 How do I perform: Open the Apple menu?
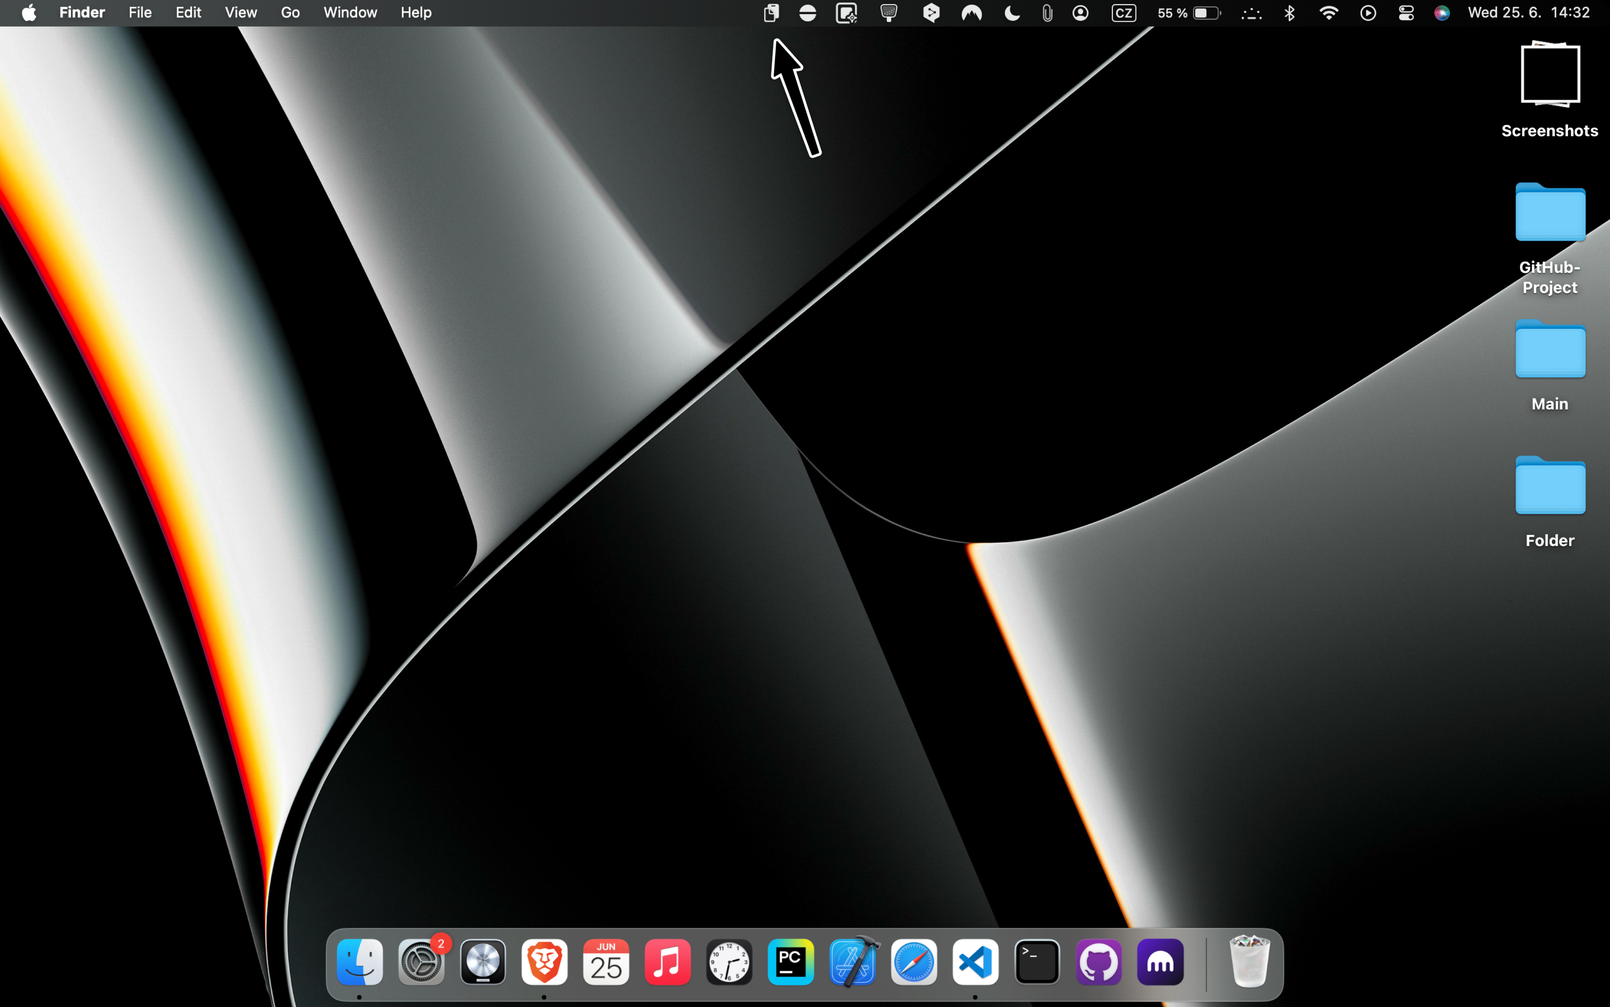(29, 12)
